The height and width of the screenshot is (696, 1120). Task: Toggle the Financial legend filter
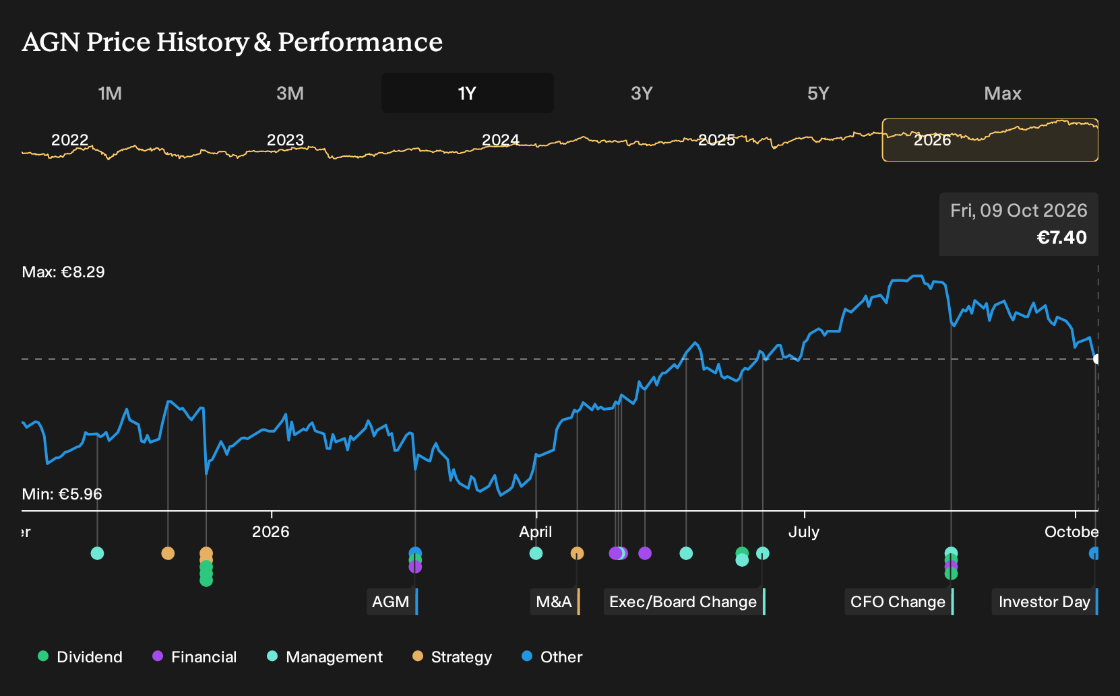(195, 657)
